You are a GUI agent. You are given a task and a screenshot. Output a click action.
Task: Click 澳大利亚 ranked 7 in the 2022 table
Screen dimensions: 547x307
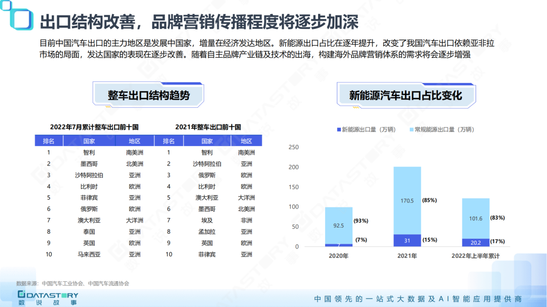point(89,220)
